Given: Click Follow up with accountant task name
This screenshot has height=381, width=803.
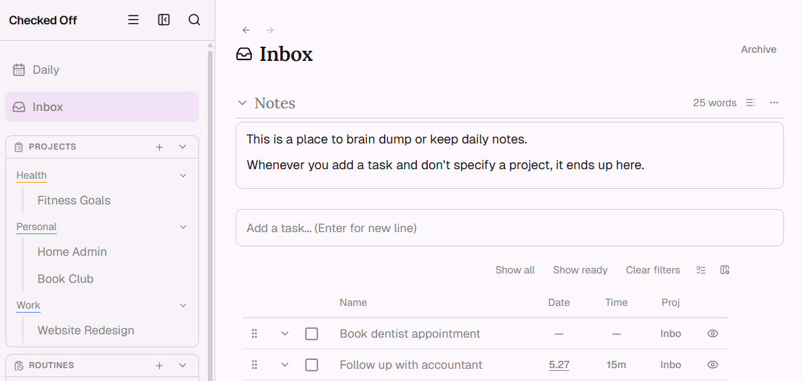Looking at the screenshot, I should (411, 365).
